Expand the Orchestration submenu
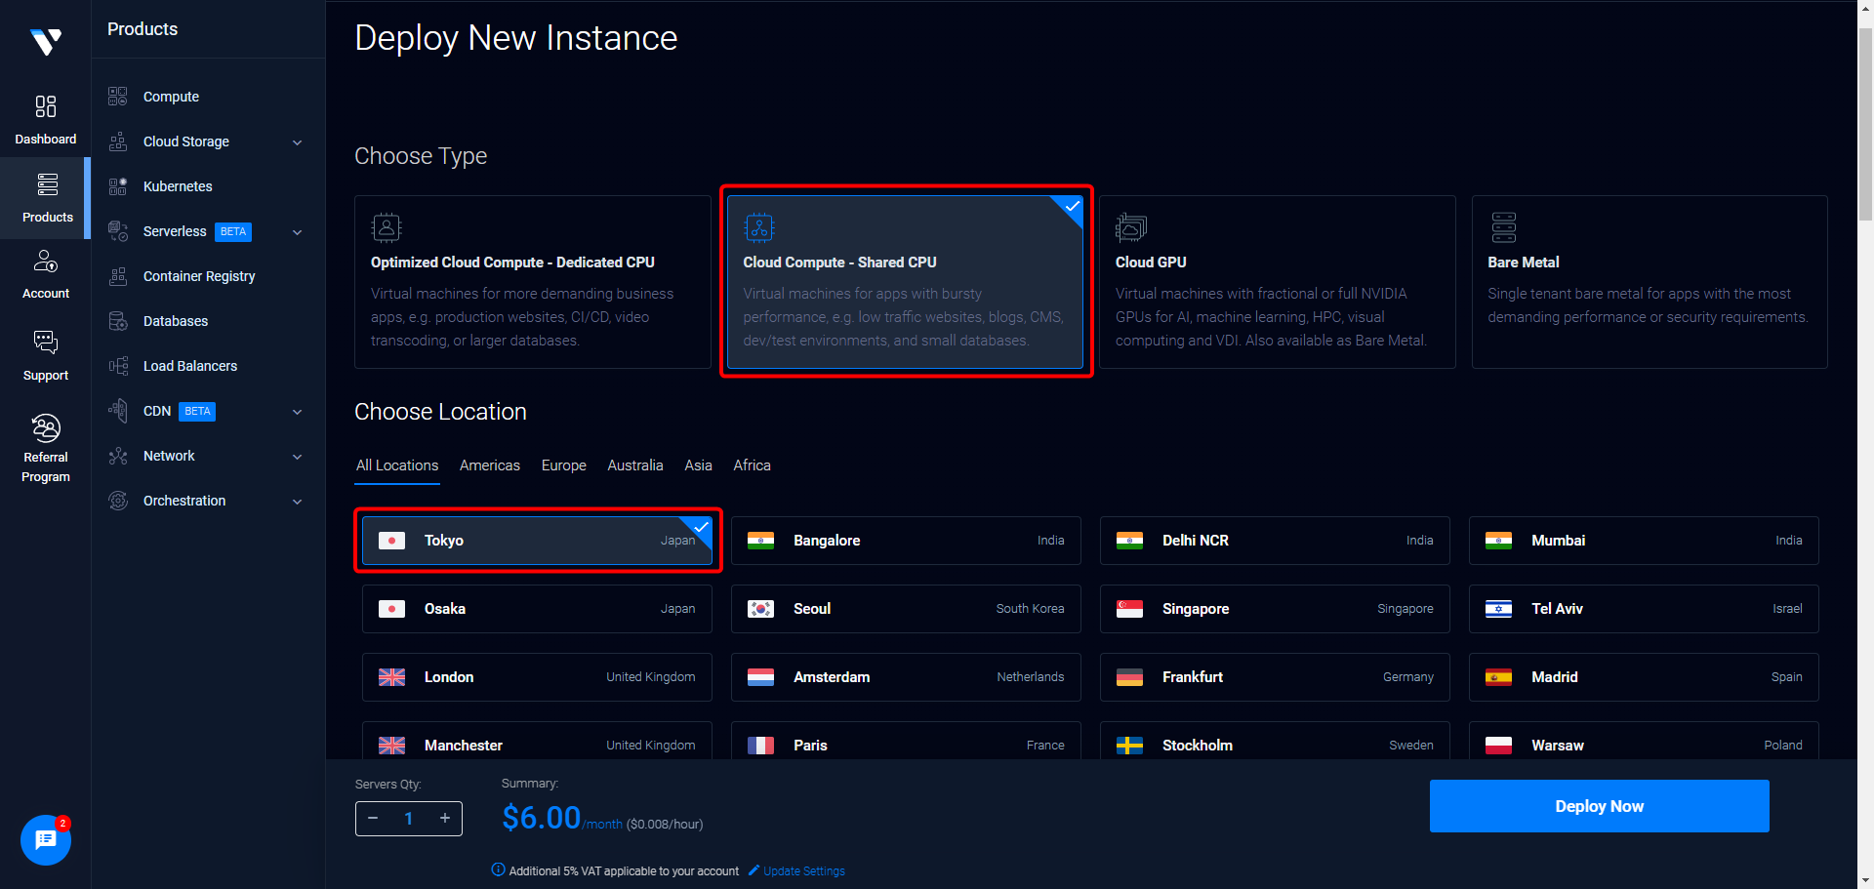This screenshot has height=889, width=1874. (x=298, y=502)
